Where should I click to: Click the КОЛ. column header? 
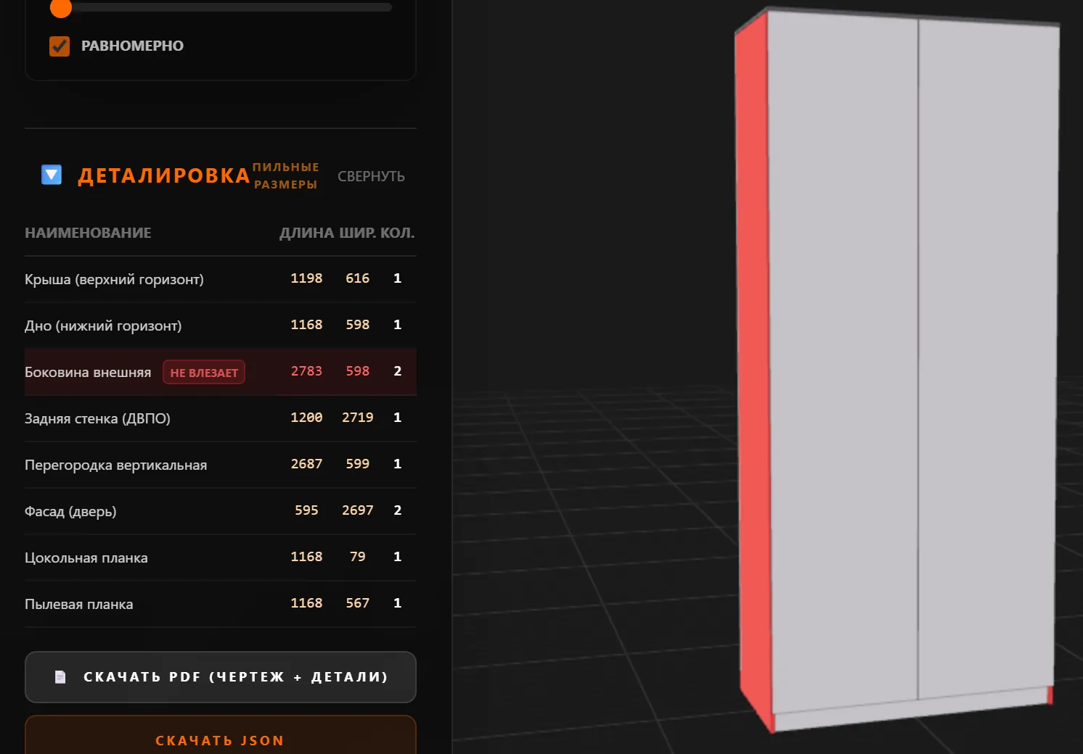click(x=398, y=233)
